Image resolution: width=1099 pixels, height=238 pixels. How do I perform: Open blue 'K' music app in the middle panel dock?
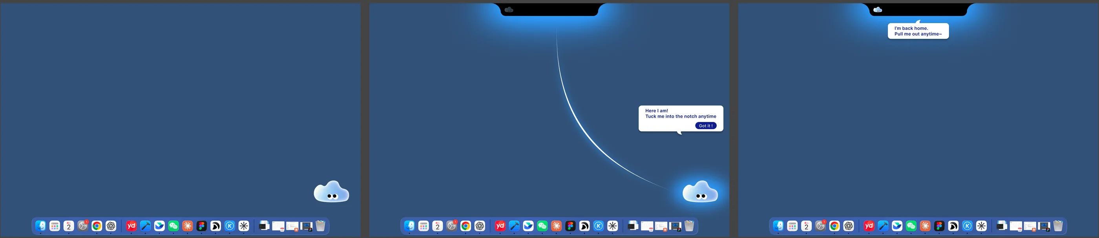(x=599, y=225)
